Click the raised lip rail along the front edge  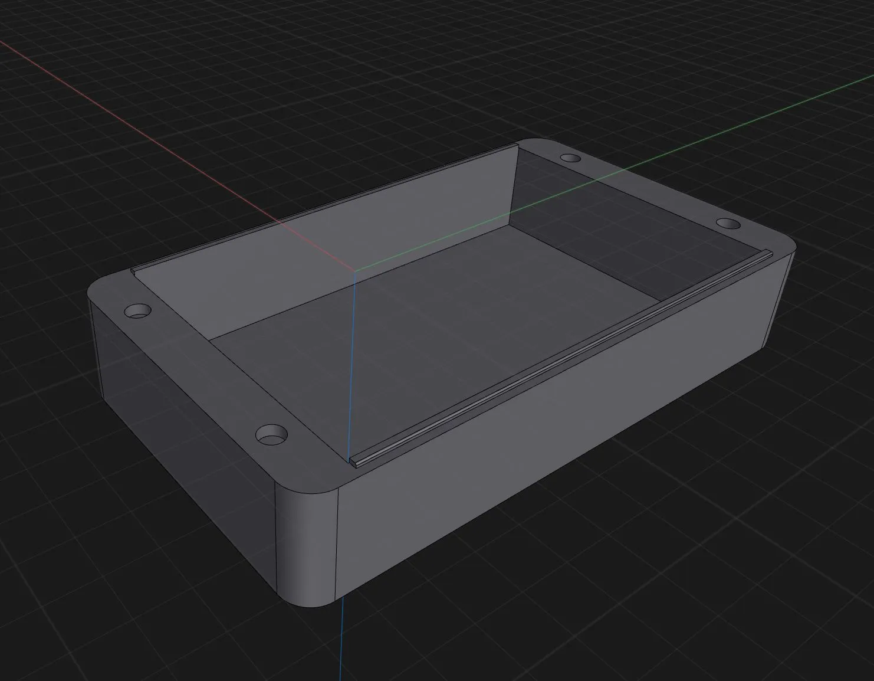(560, 359)
